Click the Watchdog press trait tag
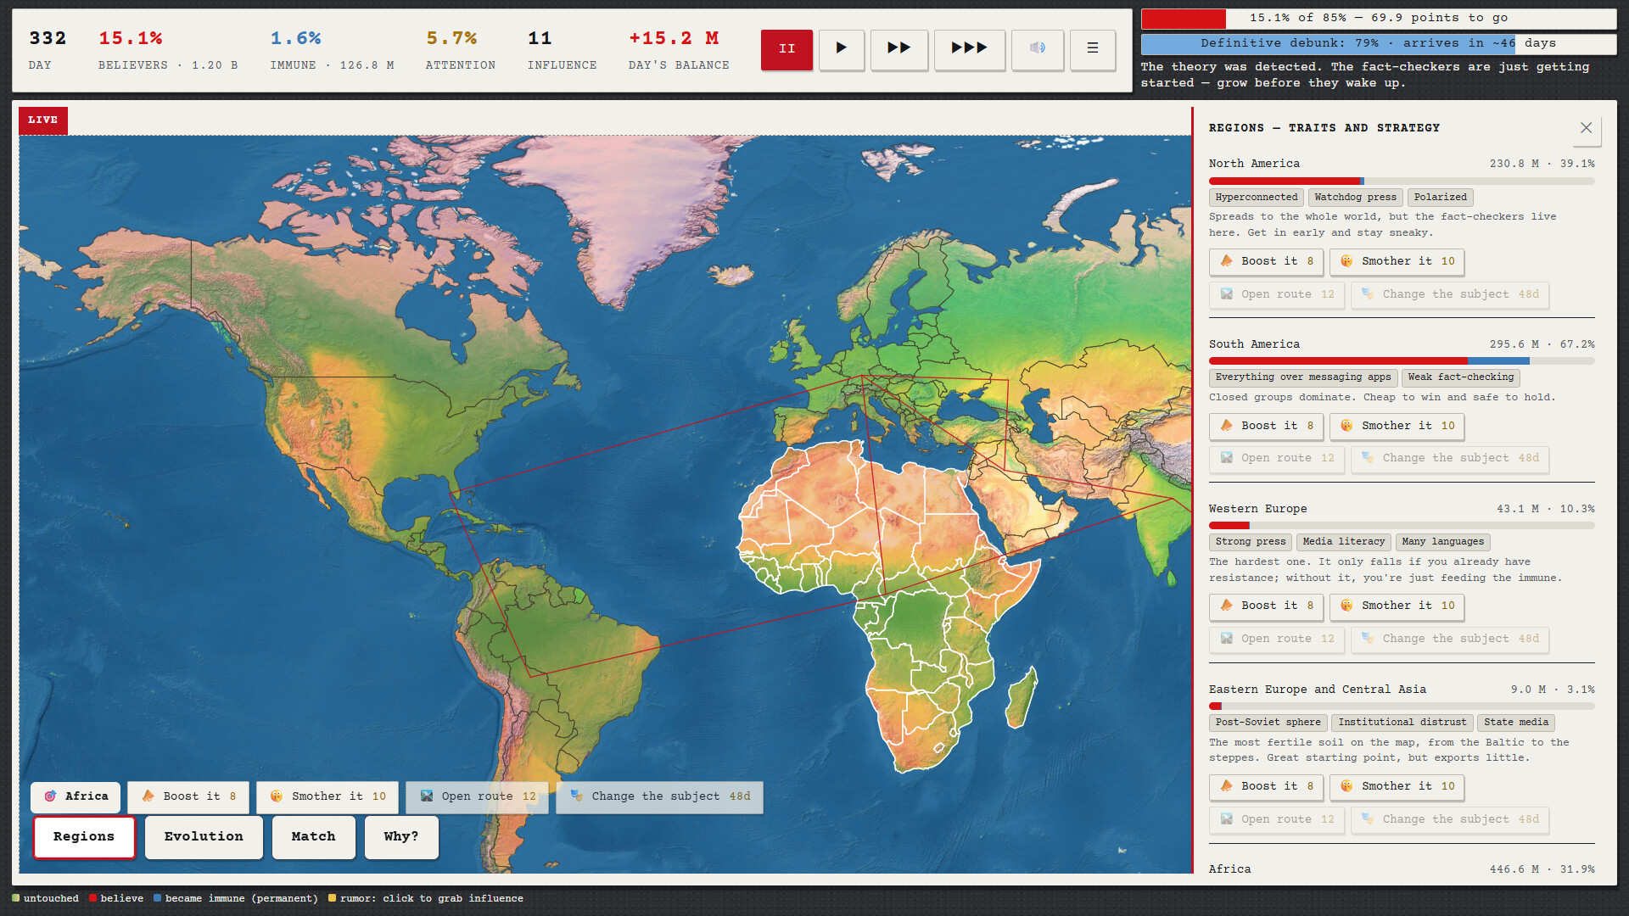This screenshot has width=1629, height=916. click(x=1355, y=198)
